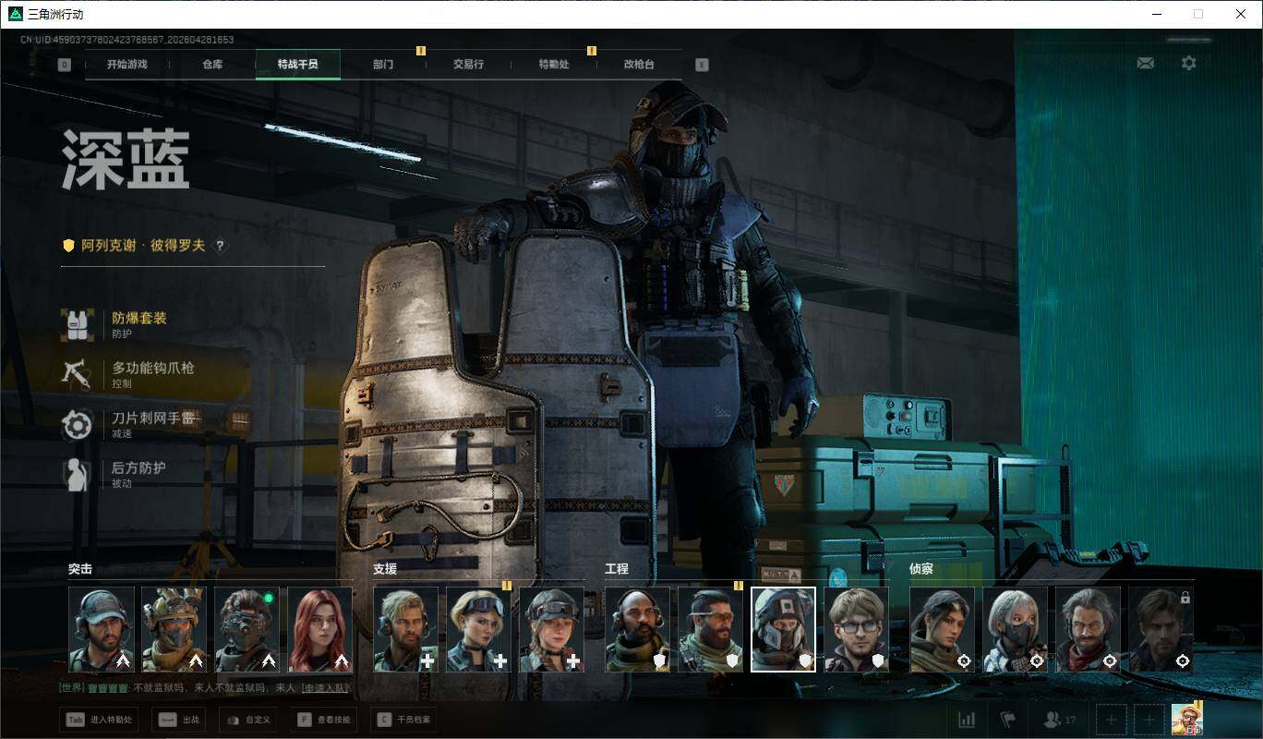Switch to the 仓库 tab

(x=212, y=65)
